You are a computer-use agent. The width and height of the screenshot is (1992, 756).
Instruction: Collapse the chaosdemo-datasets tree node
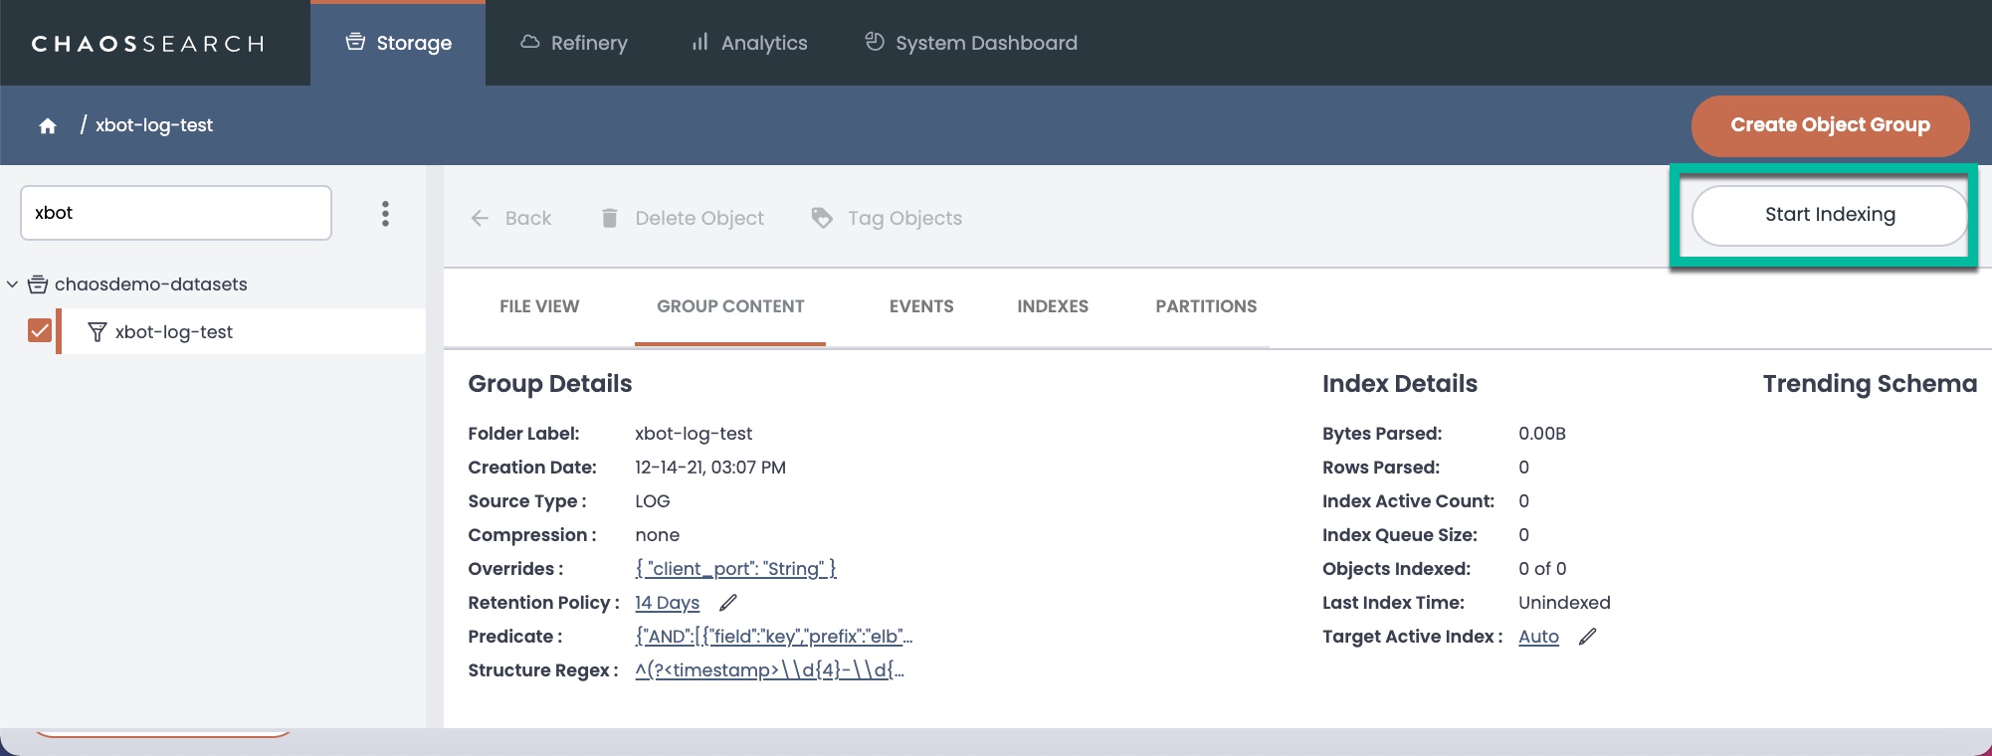12,284
